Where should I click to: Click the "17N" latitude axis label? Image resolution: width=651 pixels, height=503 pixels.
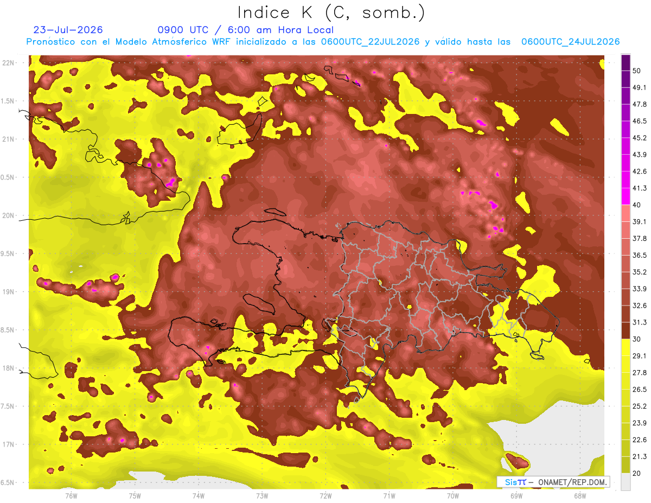click(9, 444)
